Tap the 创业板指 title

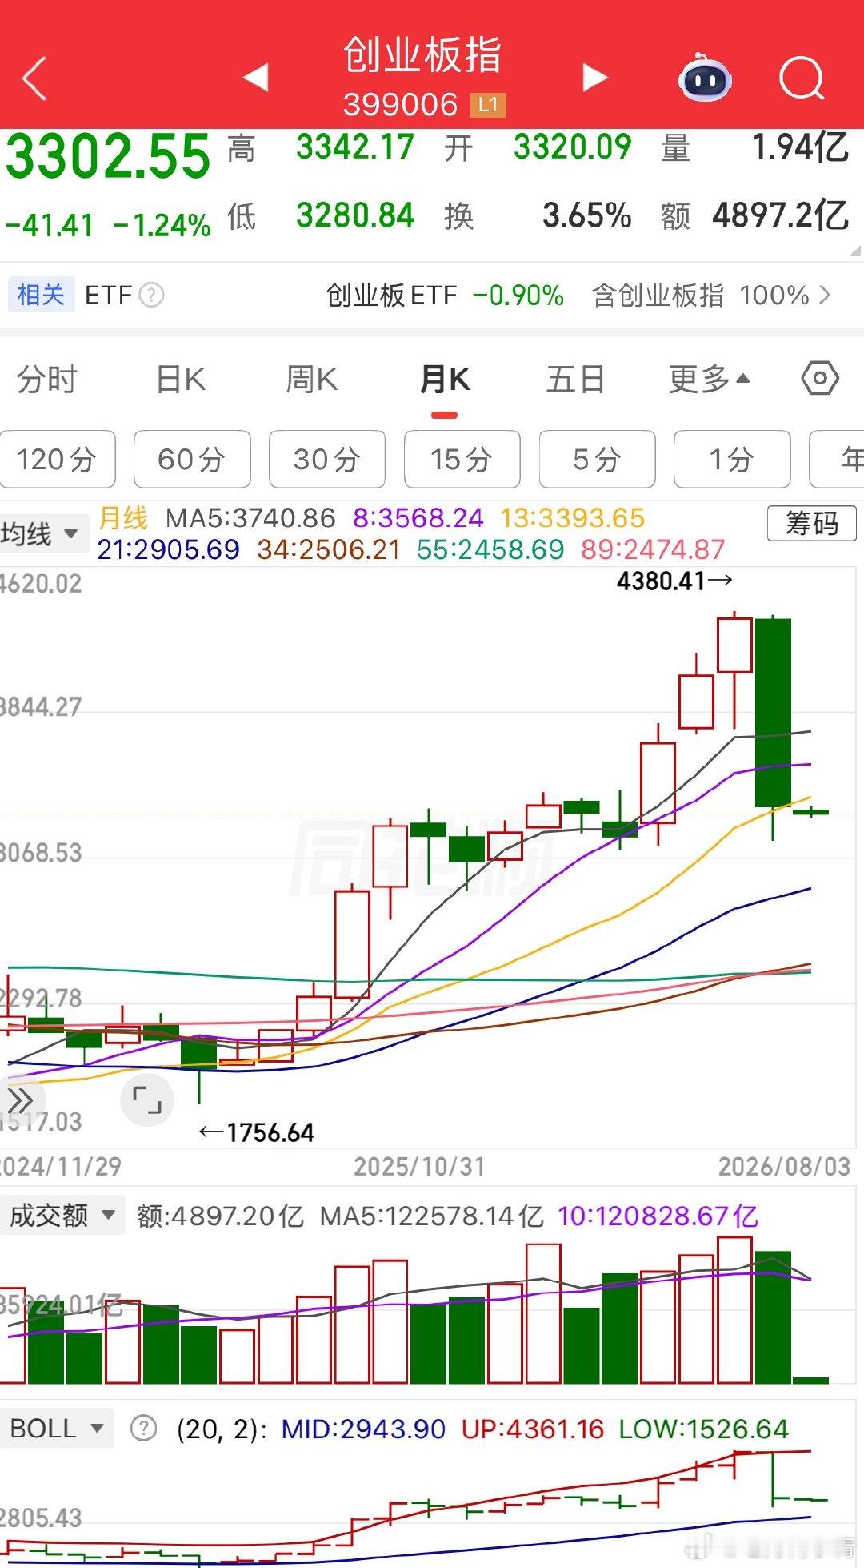(422, 55)
